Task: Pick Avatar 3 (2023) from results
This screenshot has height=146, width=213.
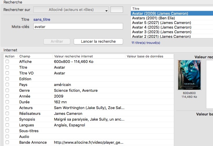Action: click(x=161, y=32)
